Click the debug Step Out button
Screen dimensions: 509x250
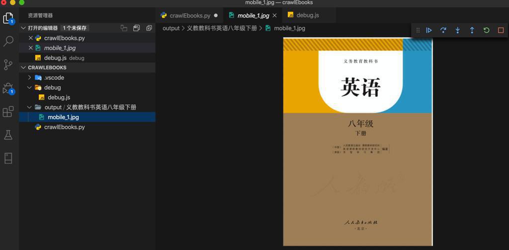click(472, 30)
